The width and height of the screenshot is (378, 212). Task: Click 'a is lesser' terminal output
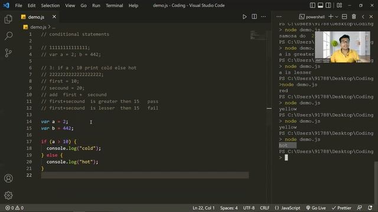tap(295, 72)
